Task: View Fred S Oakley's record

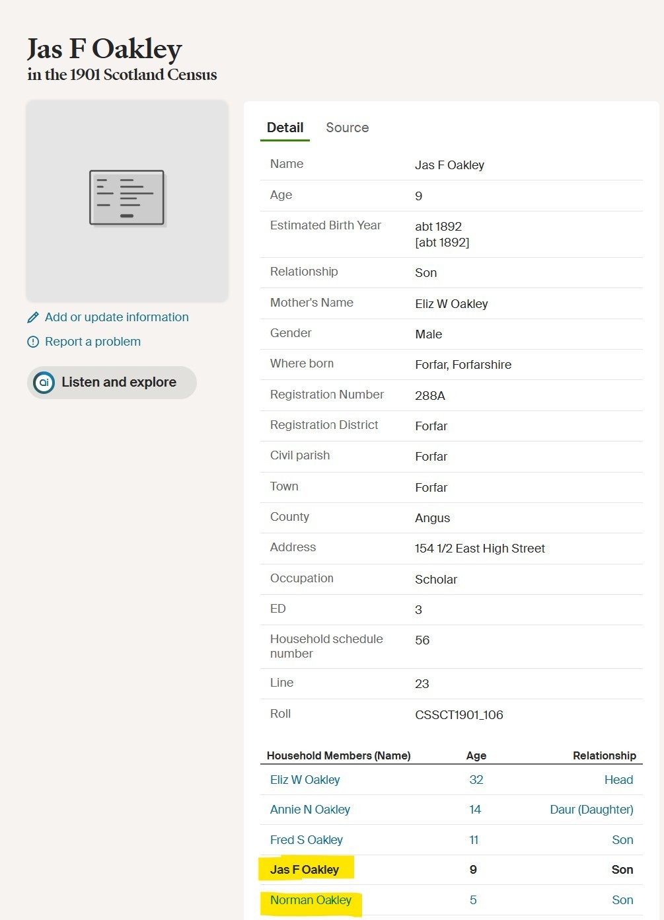Action: coord(306,840)
